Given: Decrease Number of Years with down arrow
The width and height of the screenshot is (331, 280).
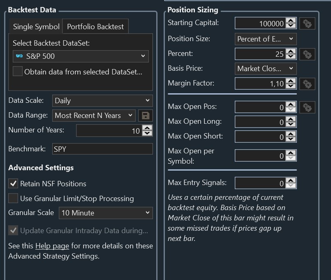Looking at the screenshot, I should (148, 133).
